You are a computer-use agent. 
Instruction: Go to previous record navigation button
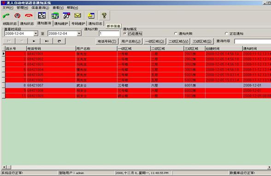21,41
